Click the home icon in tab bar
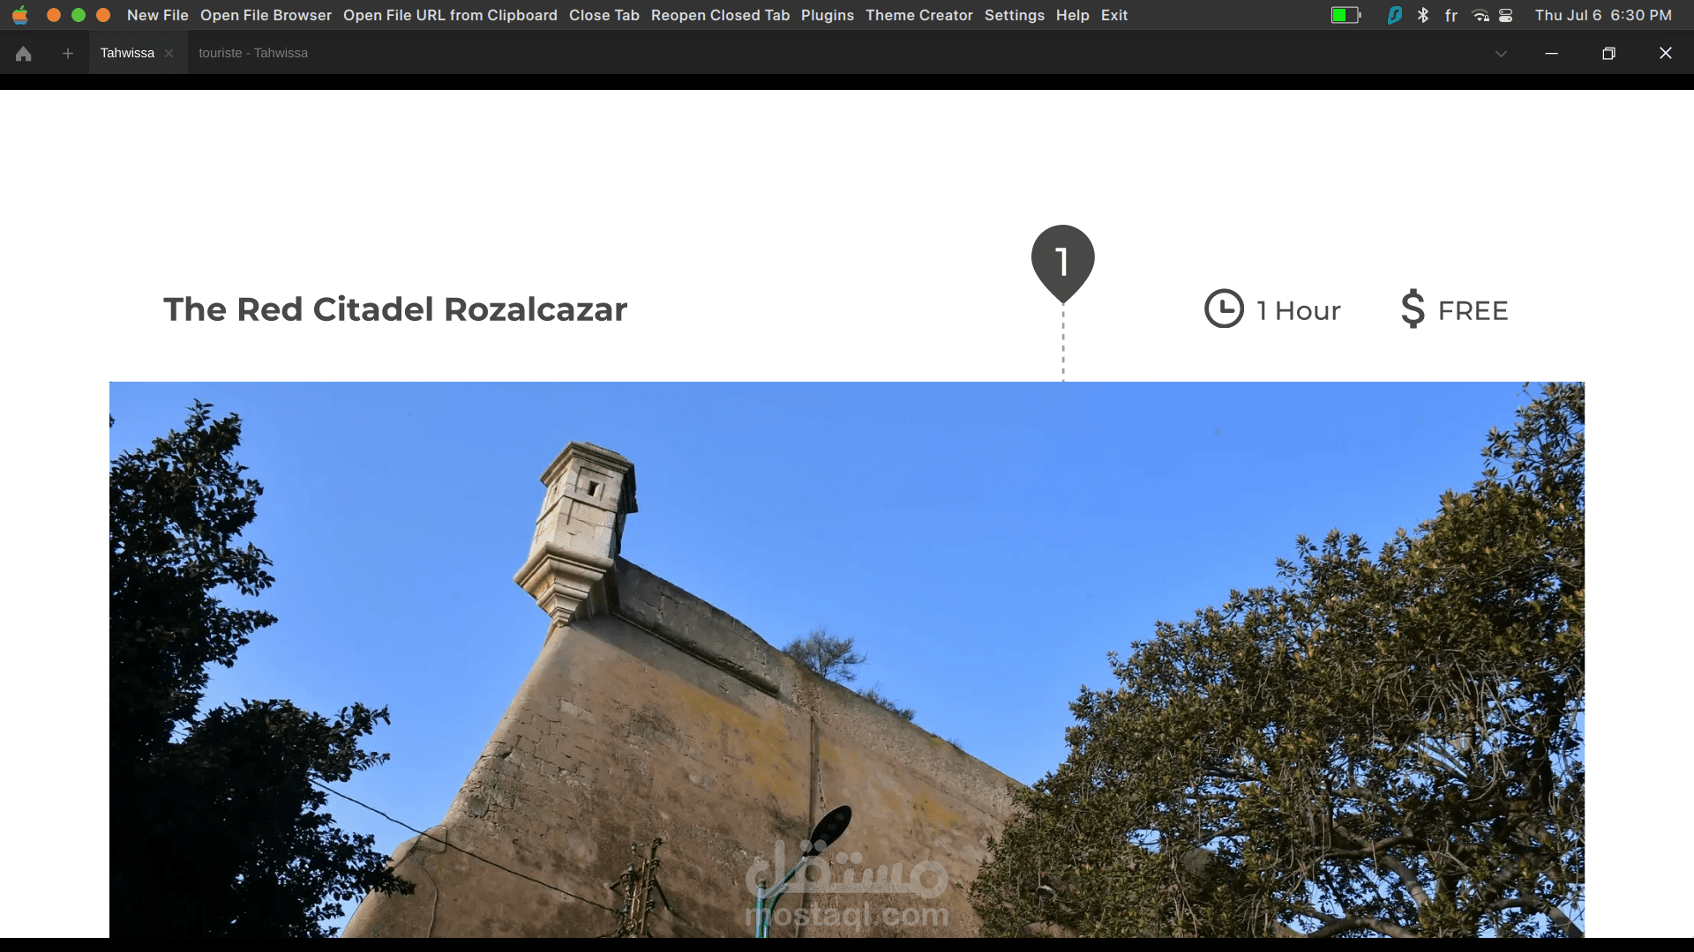The width and height of the screenshot is (1694, 952). tap(24, 54)
